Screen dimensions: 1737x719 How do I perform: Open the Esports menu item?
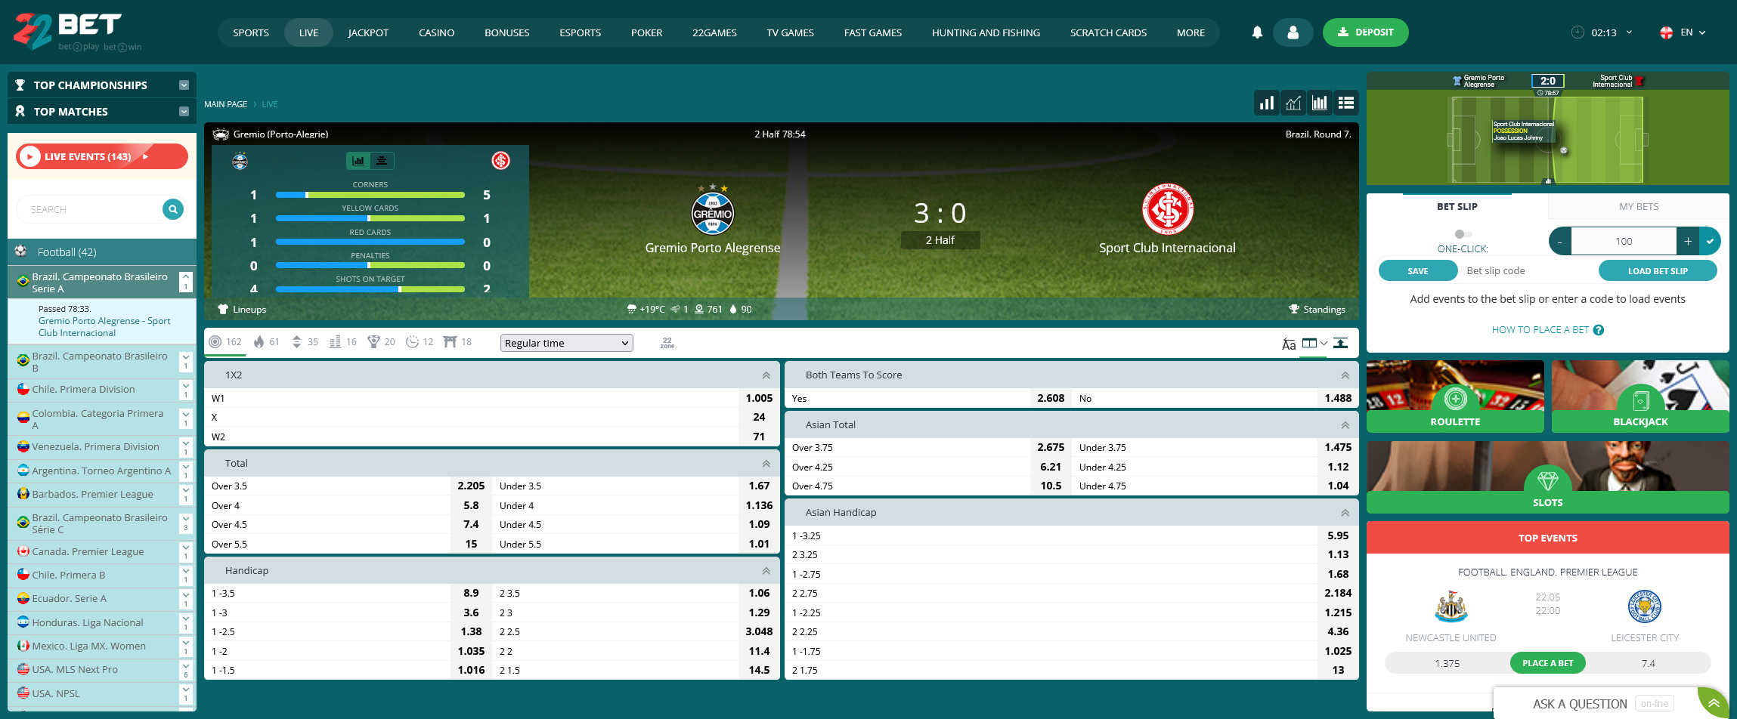pos(580,32)
